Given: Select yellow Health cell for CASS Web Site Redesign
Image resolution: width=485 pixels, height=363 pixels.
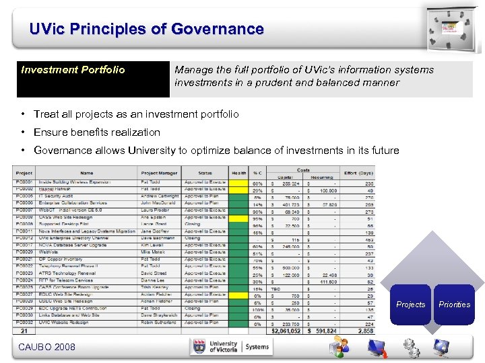Looking at the screenshot, I should click(238, 218).
